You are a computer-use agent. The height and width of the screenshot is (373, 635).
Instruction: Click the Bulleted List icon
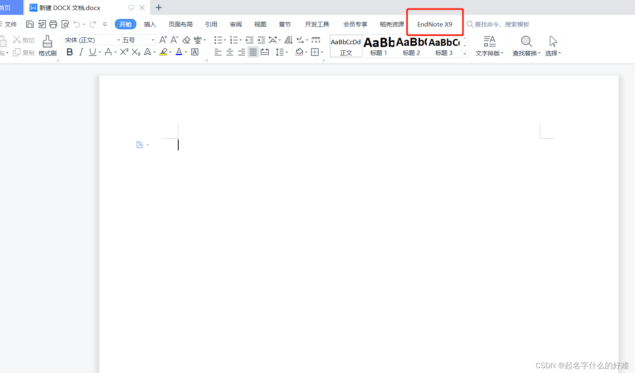pyautogui.click(x=218, y=40)
